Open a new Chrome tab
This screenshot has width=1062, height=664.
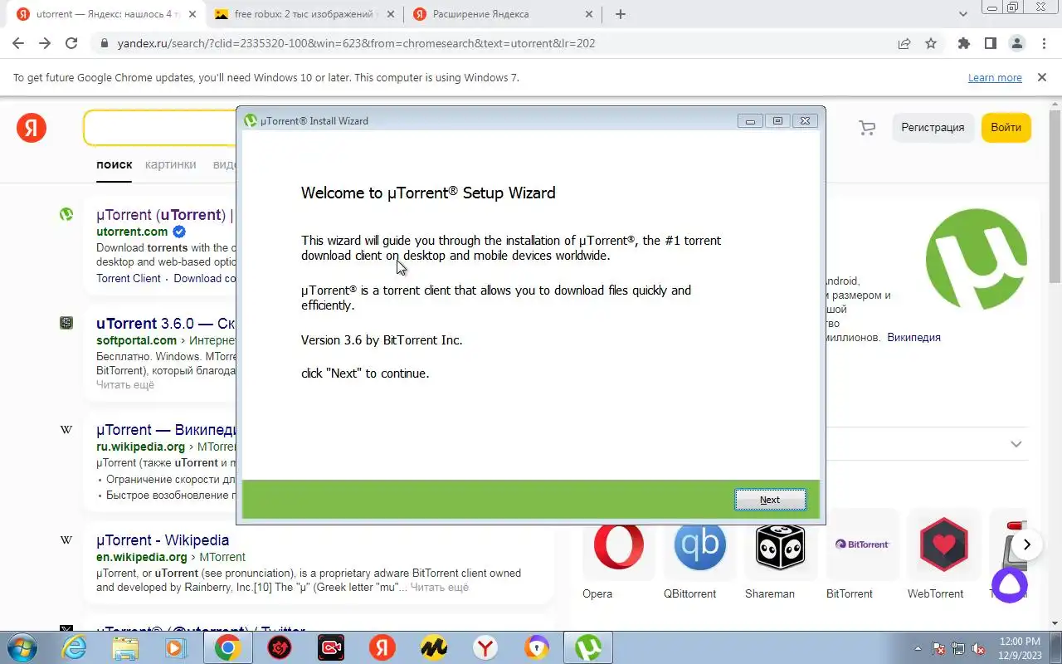(621, 14)
